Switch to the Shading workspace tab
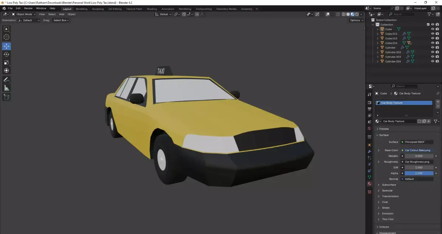442x234 pixels. pyautogui.click(x=152, y=9)
